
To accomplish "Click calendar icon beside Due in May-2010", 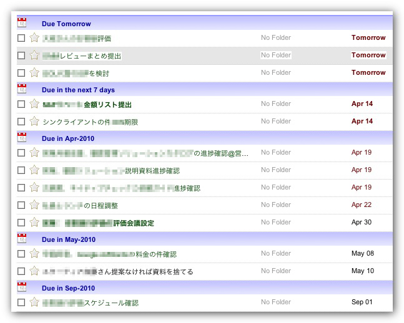I will point(22,239).
